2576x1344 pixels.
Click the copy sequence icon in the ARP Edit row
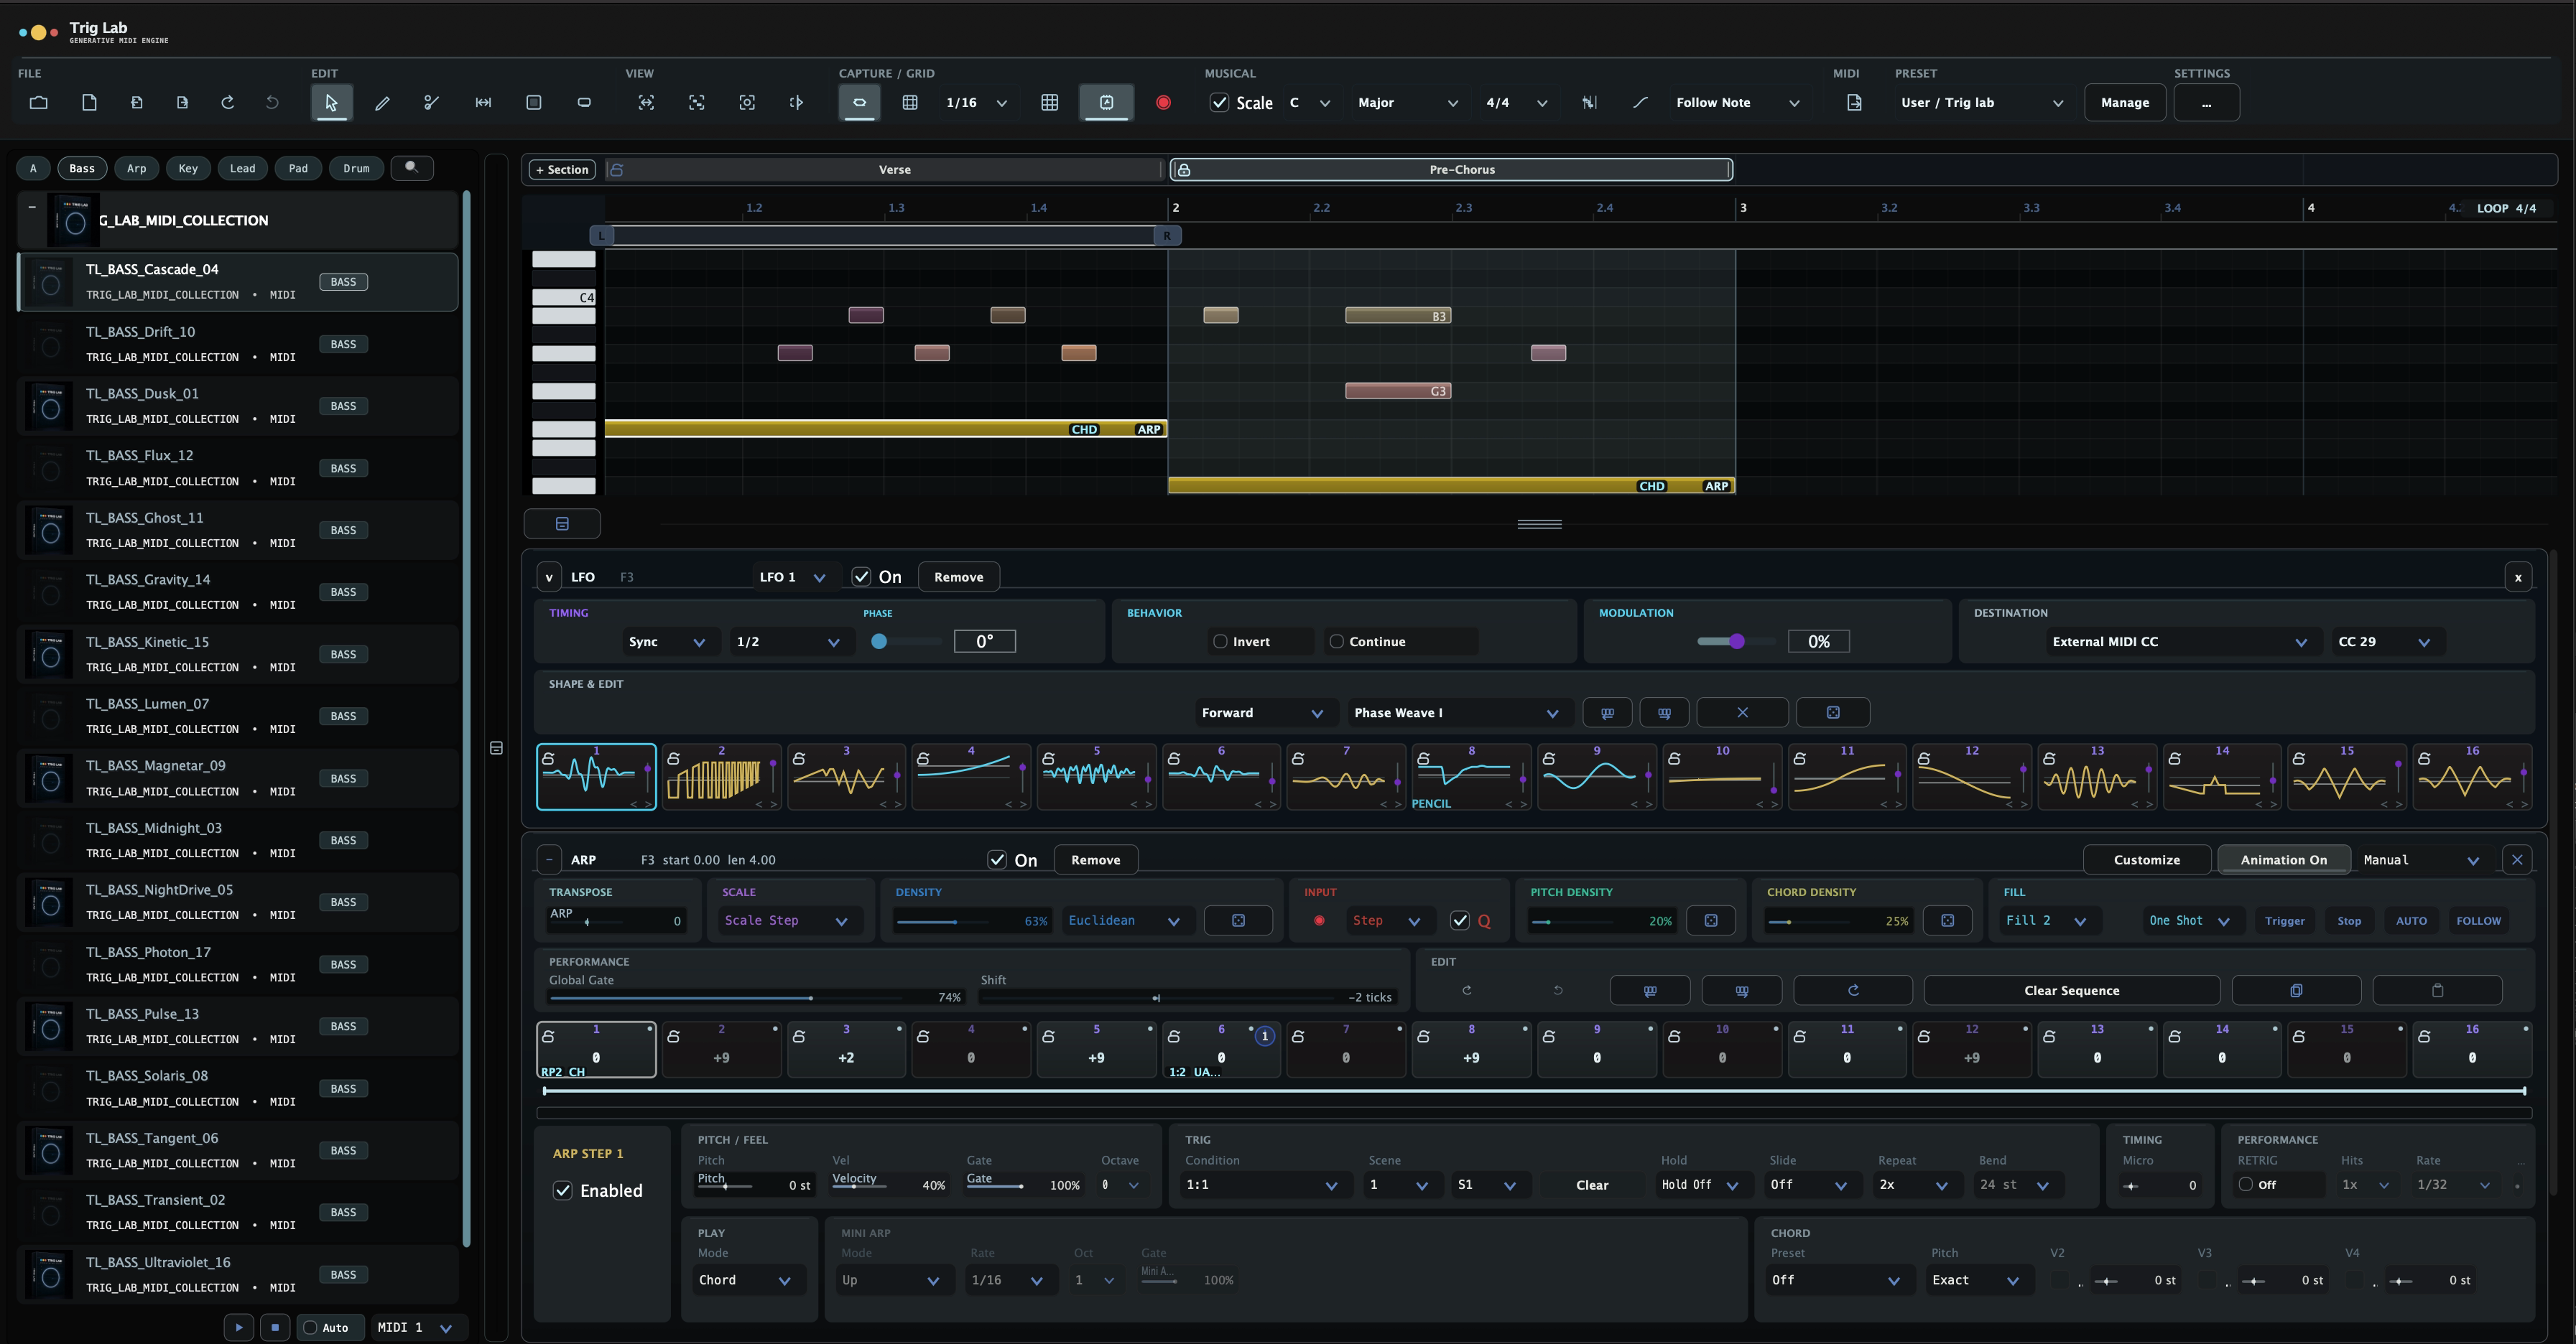(x=2296, y=990)
